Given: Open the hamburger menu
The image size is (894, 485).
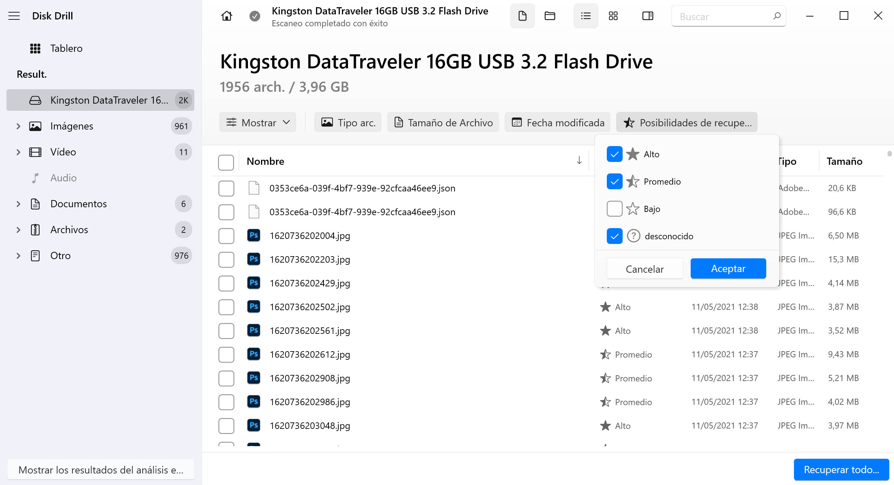Looking at the screenshot, I should coord(14,16).
